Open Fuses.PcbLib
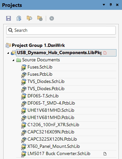 click(x=40, y=74)
